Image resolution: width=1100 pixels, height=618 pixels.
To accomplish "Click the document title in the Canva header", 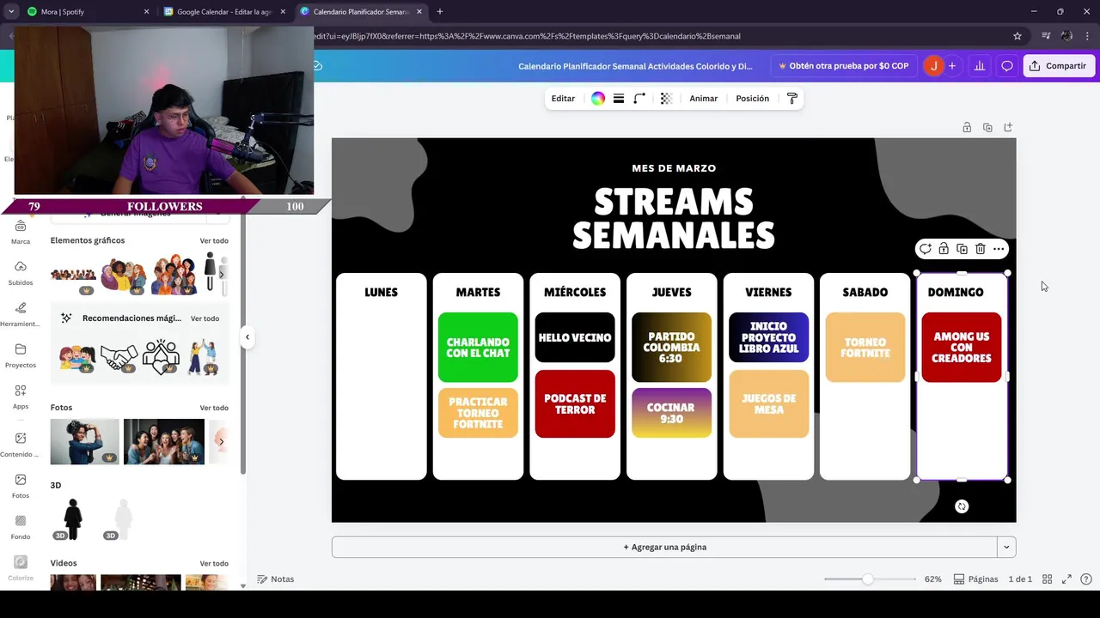I will pos(635,66).
